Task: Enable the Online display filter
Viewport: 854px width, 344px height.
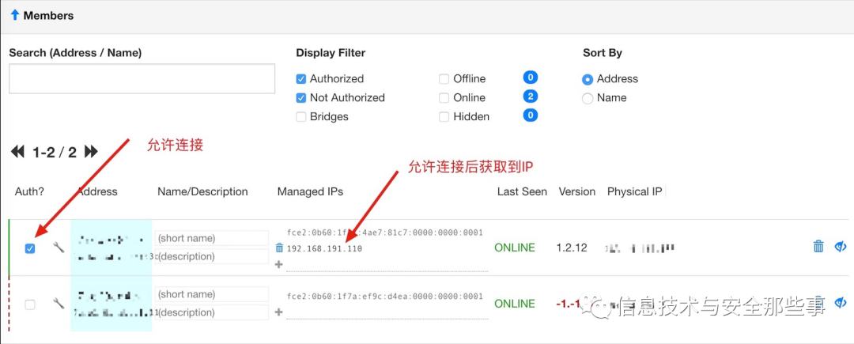Action: click(444, 98)
